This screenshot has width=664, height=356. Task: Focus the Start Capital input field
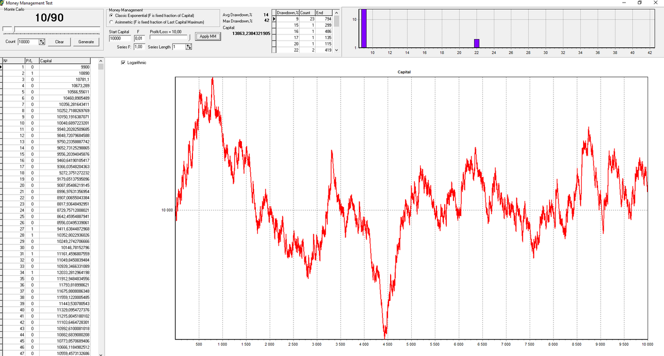(120, 38)
